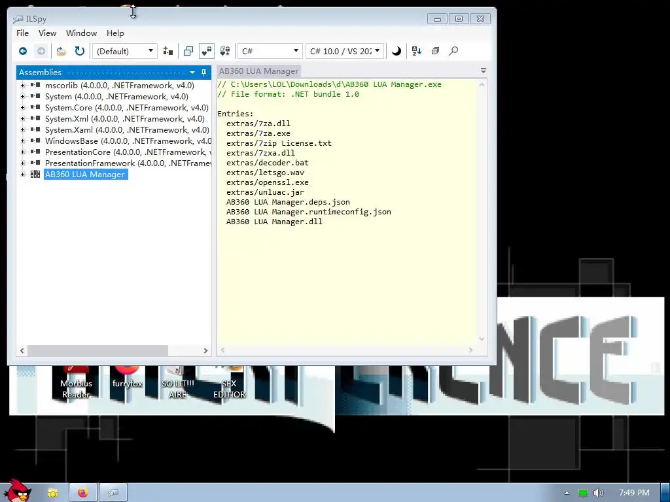
Task: Click the System.Xml assembly icon
Action: tap(35, 119)
